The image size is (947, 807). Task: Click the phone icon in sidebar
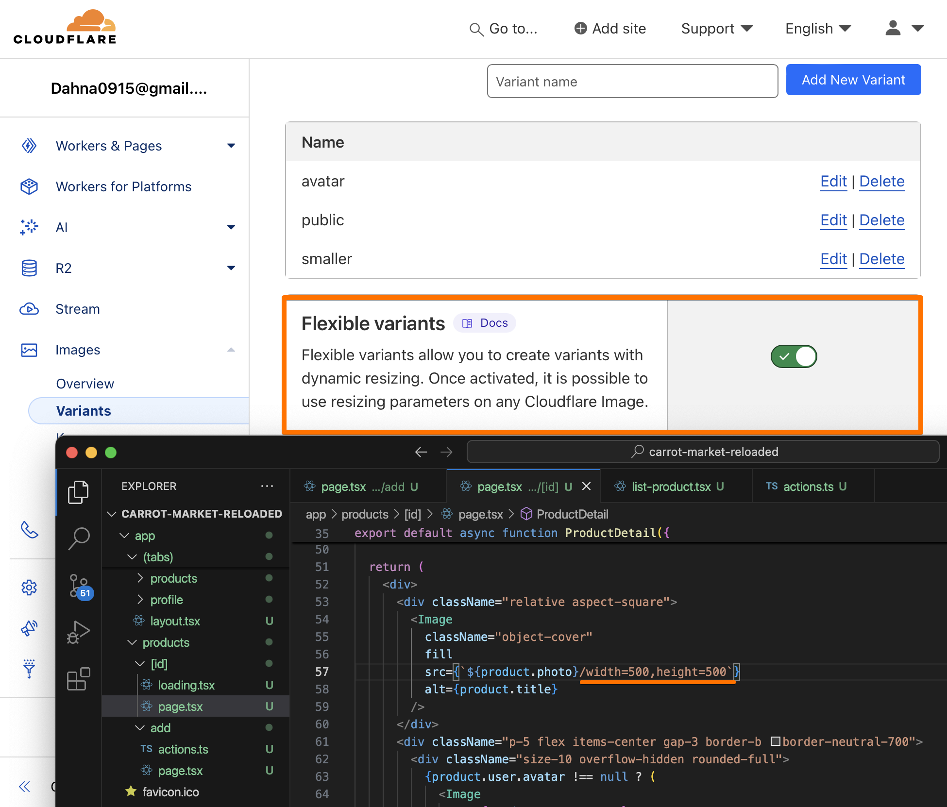[29, 530]
